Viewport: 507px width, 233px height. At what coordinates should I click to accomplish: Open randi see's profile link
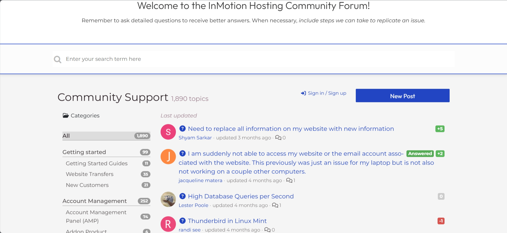[x=190, y=230]
